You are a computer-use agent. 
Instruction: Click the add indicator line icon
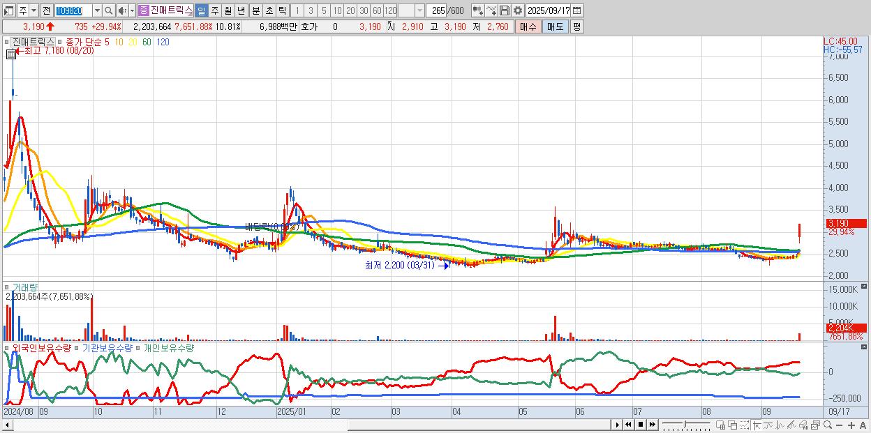point(491,10)
